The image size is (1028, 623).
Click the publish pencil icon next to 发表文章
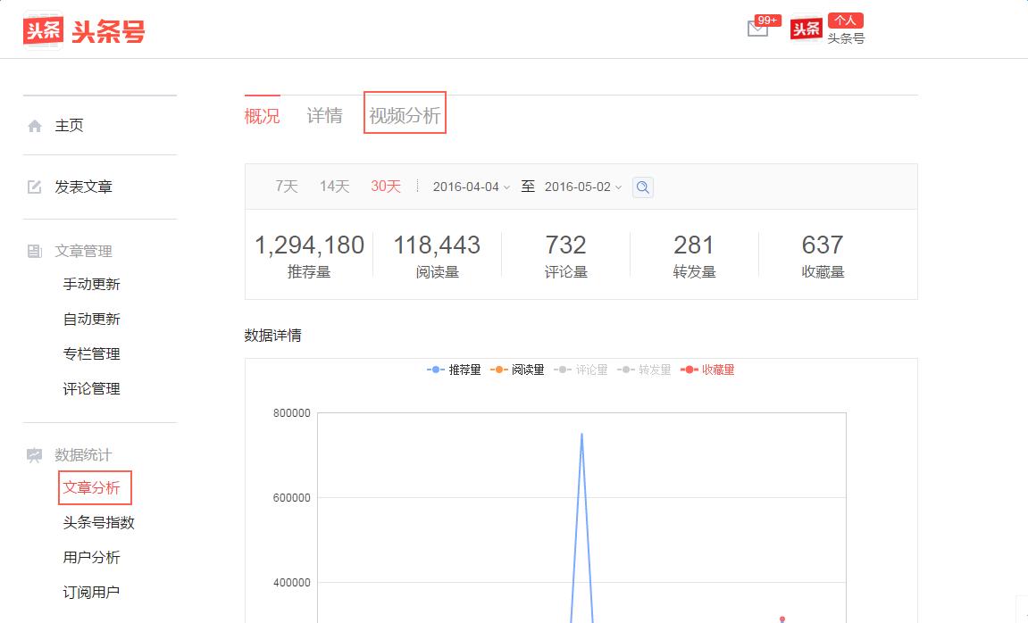point(34,187)
